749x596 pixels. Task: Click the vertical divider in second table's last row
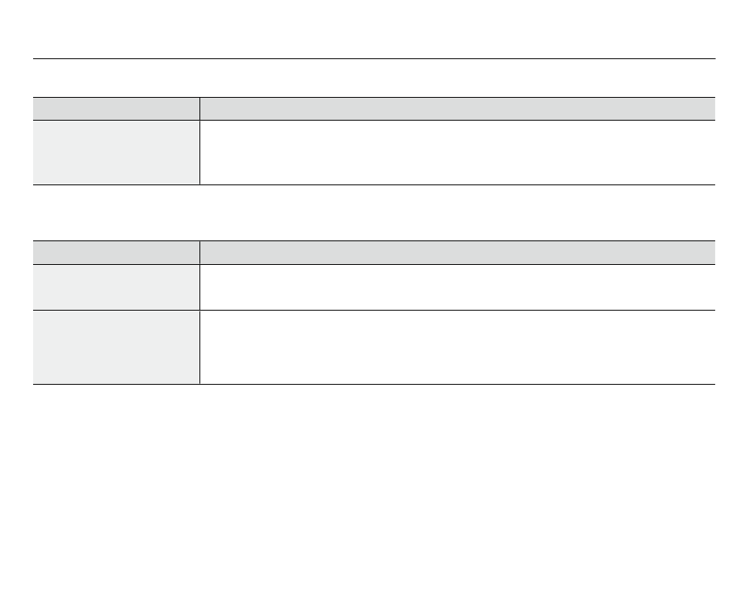tap(199, 347)
